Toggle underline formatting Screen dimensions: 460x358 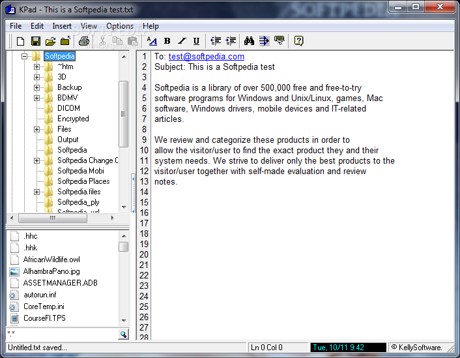(196, 41)
